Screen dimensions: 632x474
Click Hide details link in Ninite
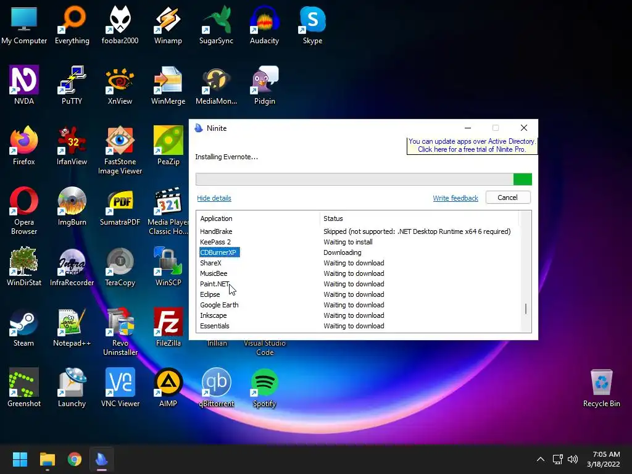pos(214,198)
